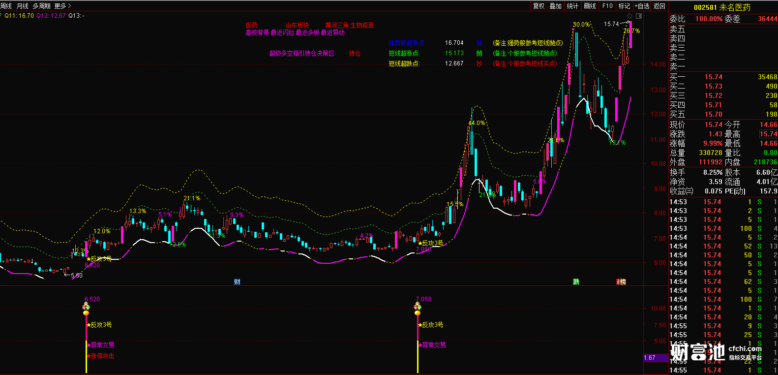Screen dimensions: 778x375
Task: Click the 短线超跌点 value 12.667
Action: 454,64
